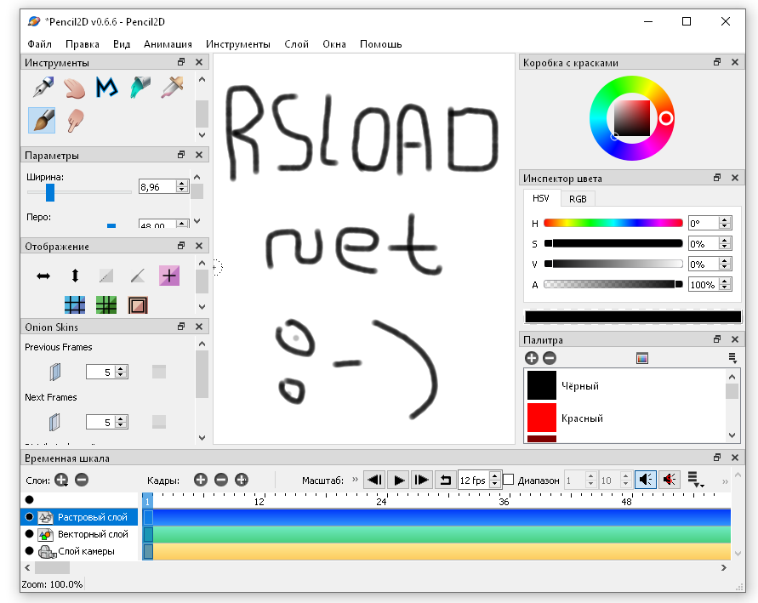
Task: Select the Hand tool
Action: pyautogui.click(x=75, y=88)
